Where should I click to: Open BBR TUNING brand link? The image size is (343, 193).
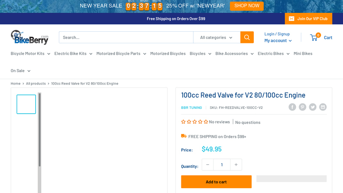point(191,108)
